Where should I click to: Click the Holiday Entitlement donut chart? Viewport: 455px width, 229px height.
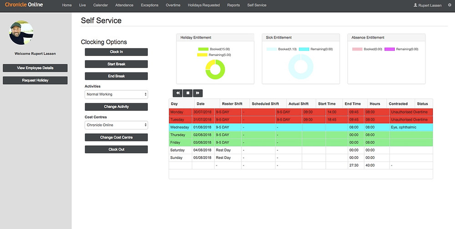[x=215, y=69]
